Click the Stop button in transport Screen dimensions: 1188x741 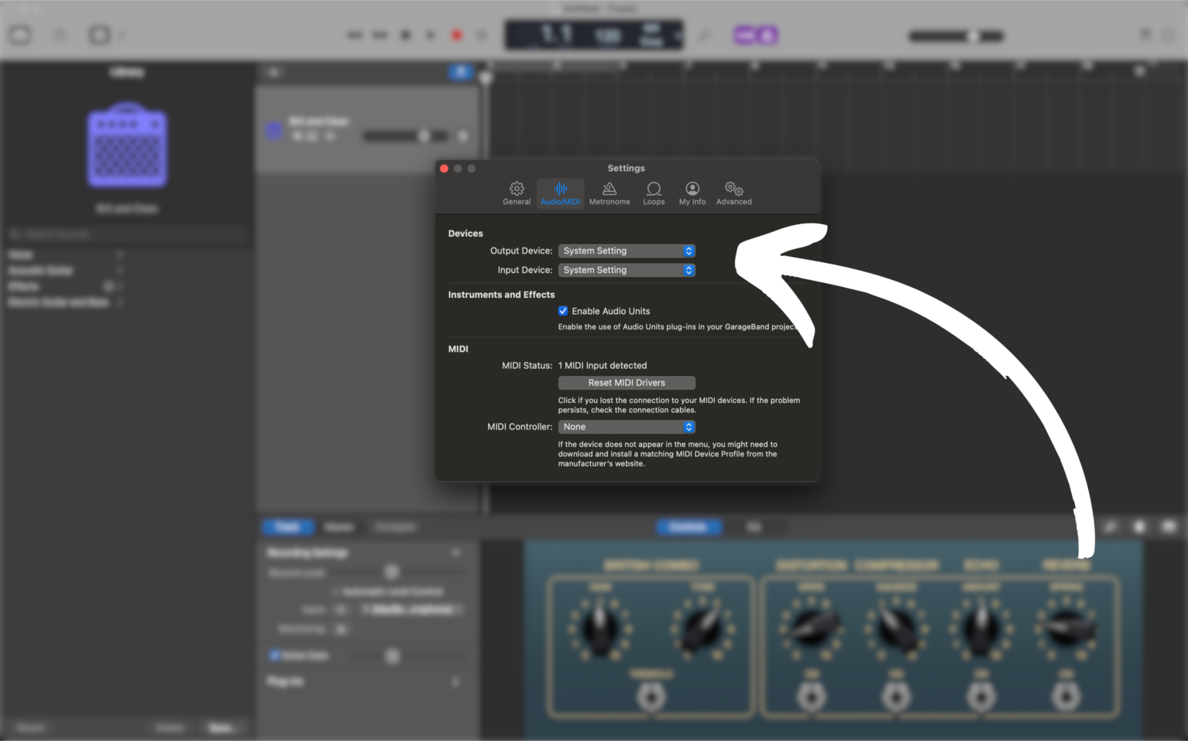405,36
